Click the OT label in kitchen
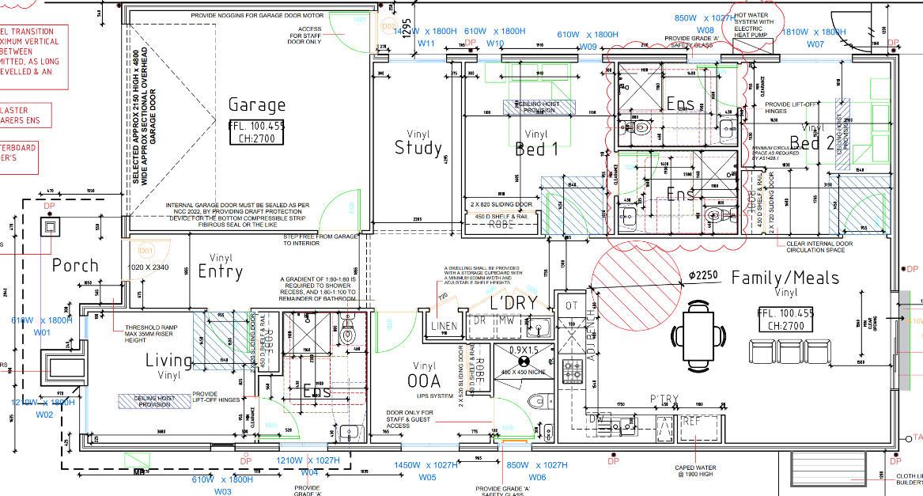Viewport: 923px width, 496px height. click(572, 305)
